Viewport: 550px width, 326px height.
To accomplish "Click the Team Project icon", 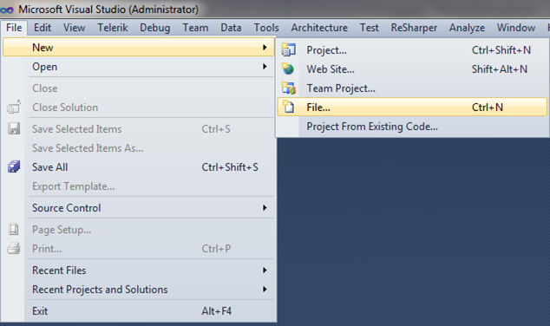I will 288,88.
